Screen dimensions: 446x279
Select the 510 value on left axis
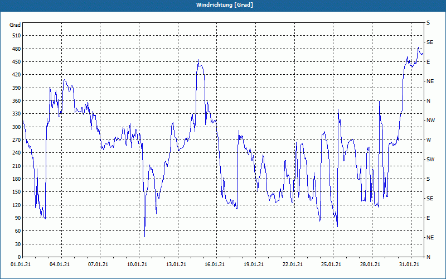click(17, 36)
